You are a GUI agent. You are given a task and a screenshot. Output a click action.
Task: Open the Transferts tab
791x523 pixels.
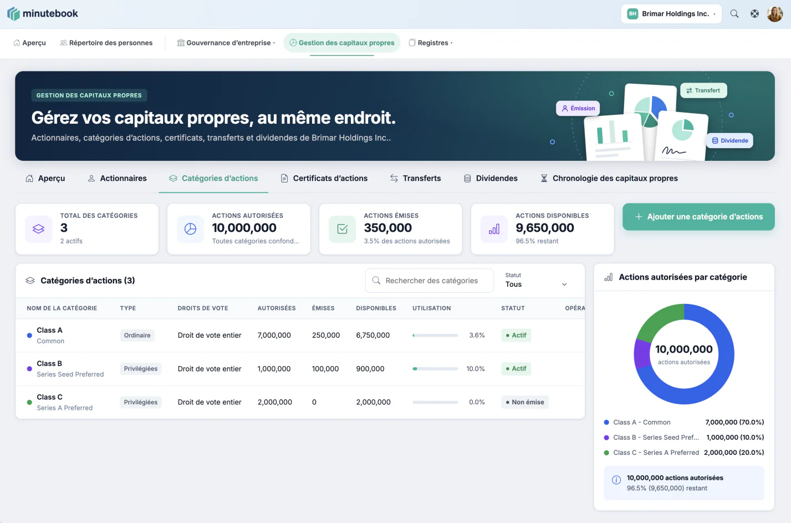coord(416,178)
